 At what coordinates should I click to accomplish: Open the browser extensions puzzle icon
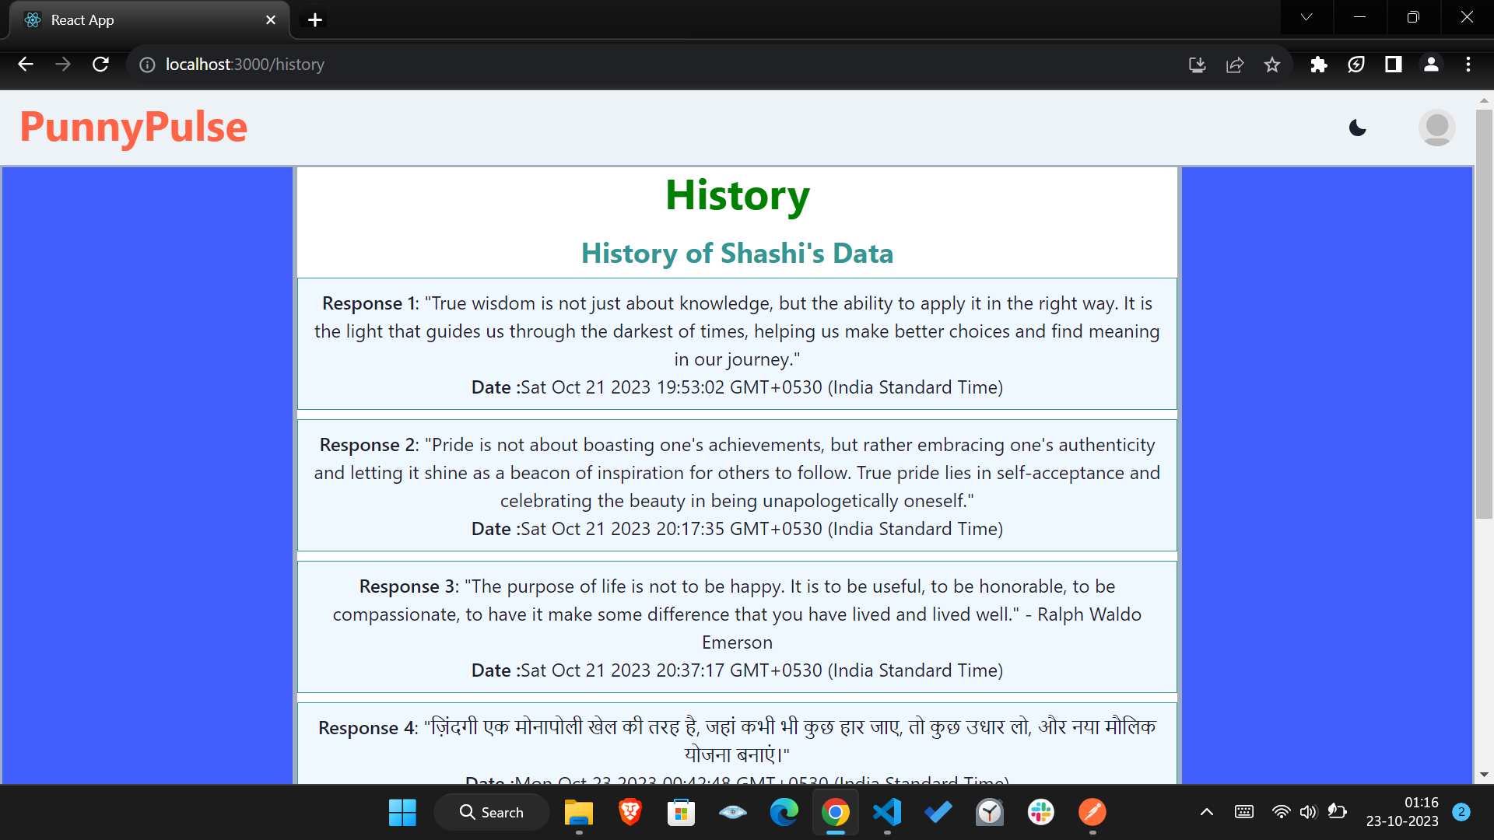click(x=1318, y=65)
